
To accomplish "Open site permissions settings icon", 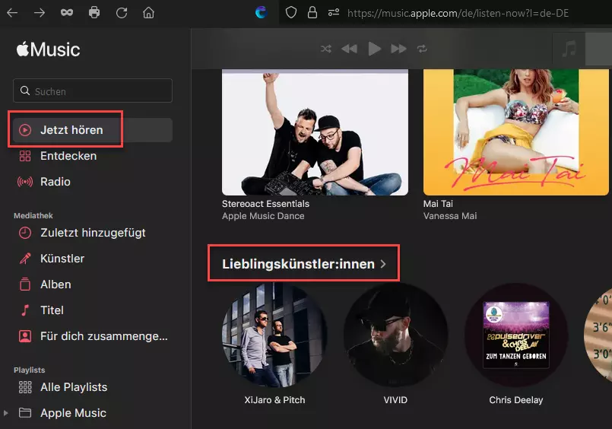I will (333, 13).
